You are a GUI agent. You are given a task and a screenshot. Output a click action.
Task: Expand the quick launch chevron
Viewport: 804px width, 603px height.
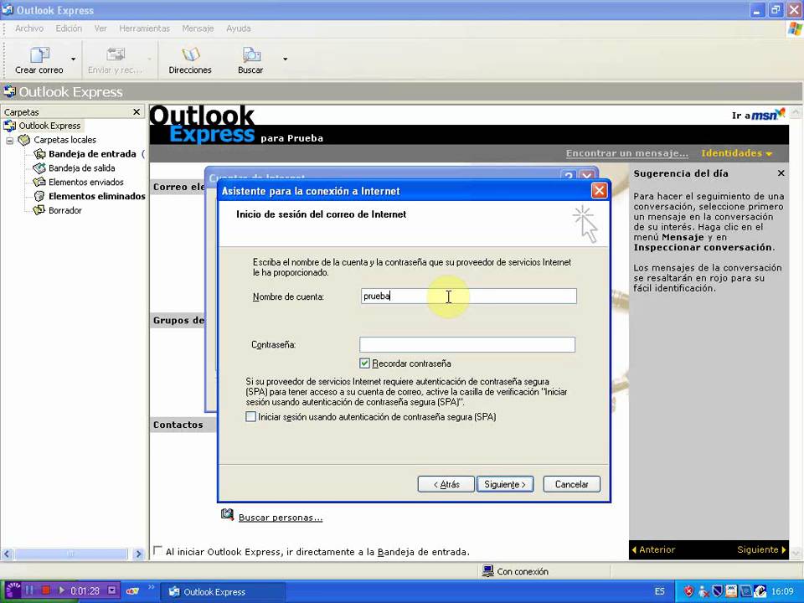[152, 587]
